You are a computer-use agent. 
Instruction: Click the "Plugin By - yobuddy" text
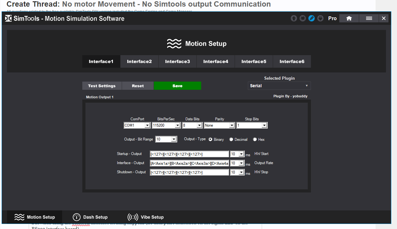pos(290,96)
